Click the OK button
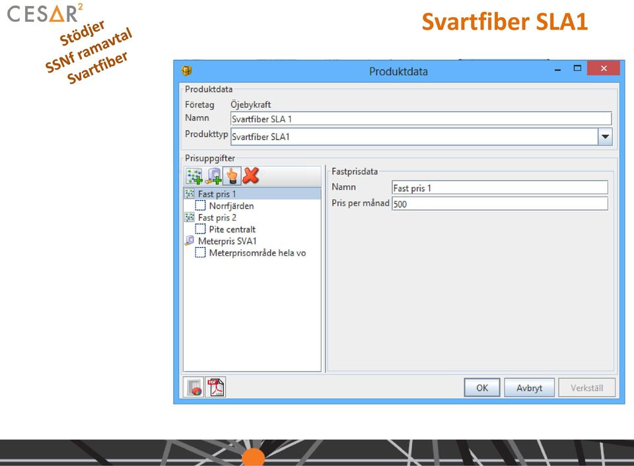This screenshot has height=466, width=634. [x=482, y=388]
